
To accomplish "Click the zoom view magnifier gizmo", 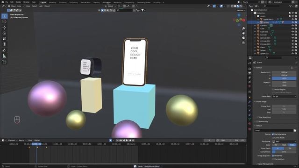I will click(x=243, y=28).
